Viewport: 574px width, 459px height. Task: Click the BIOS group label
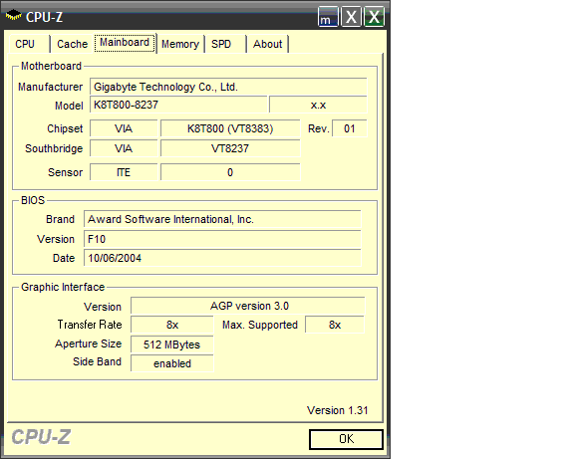click(33, 200)
